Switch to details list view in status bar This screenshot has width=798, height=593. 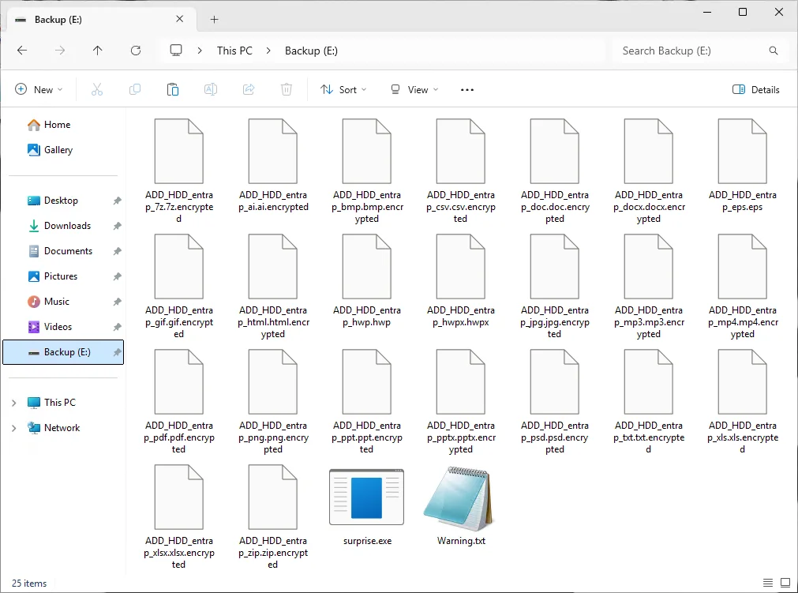tap(768, 584)
